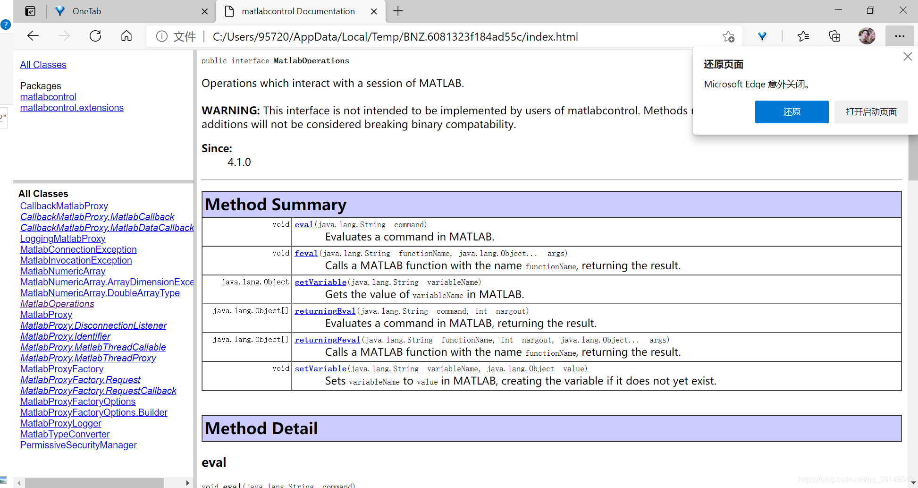The width and height of the screenshot is (918, 488).
Task: Click the 文件 page info icon
Action: [162, 36]
